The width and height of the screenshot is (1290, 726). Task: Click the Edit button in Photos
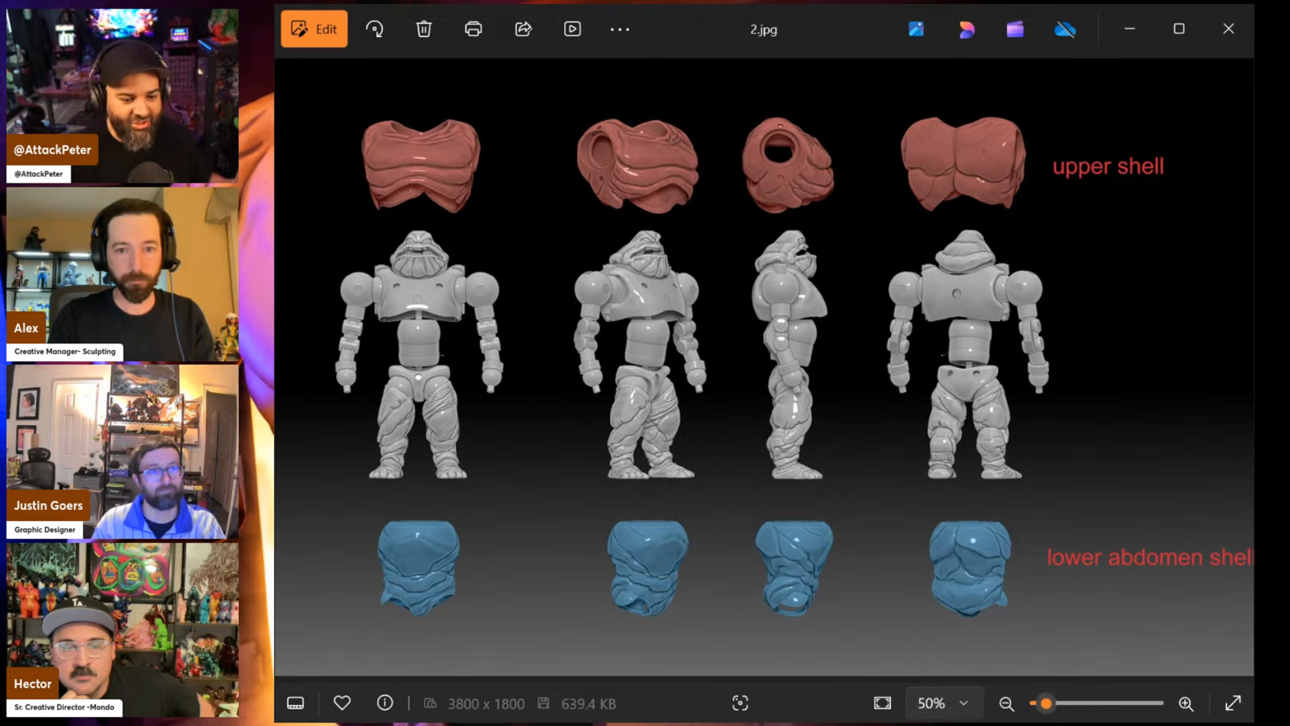coord(314,29)
